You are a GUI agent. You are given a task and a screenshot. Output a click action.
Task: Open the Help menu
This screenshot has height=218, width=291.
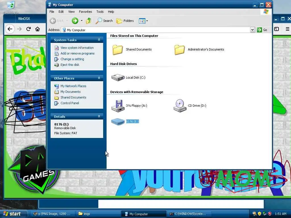111,12
